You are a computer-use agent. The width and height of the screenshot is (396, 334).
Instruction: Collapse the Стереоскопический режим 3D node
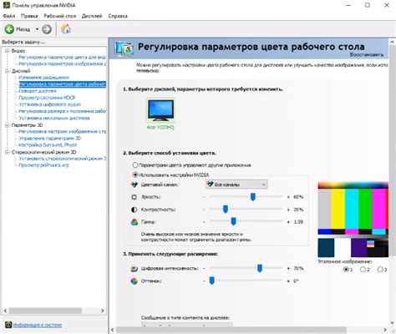pos(8,152)
